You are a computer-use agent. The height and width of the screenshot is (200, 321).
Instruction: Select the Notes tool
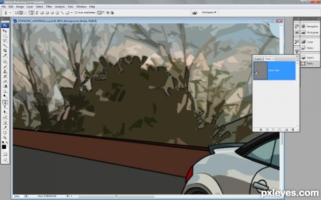[5, 123]
